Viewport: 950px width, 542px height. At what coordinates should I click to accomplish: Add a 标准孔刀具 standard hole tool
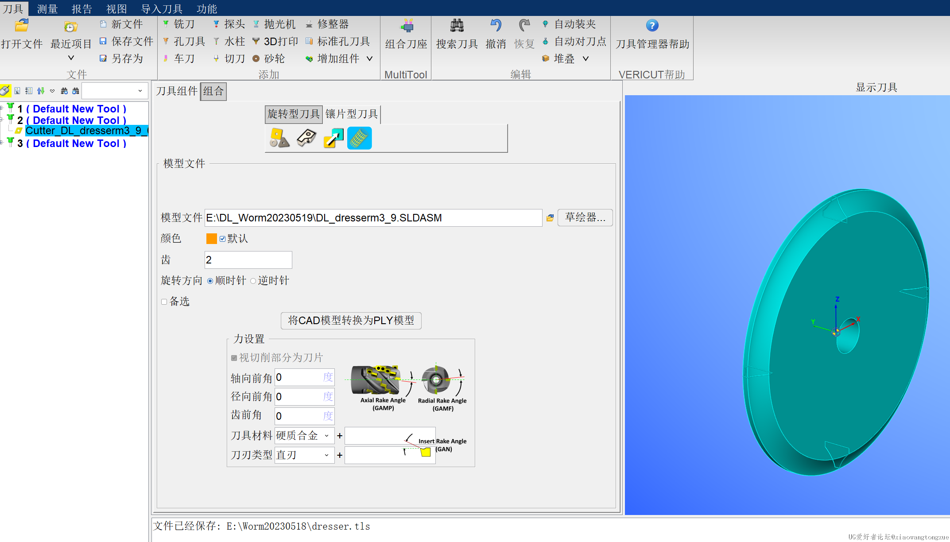point(338,41)
